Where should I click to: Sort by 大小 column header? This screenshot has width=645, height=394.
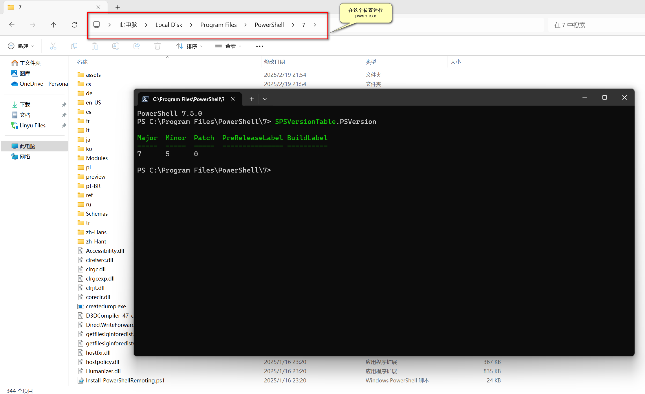[x=455, y=62]
